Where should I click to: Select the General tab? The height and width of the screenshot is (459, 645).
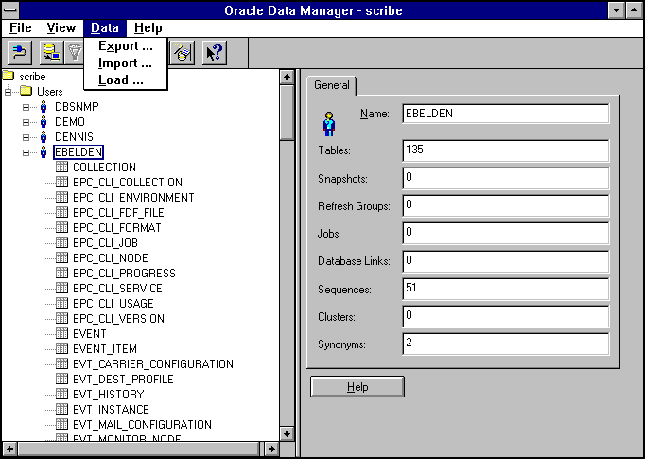tap(331, 85)
